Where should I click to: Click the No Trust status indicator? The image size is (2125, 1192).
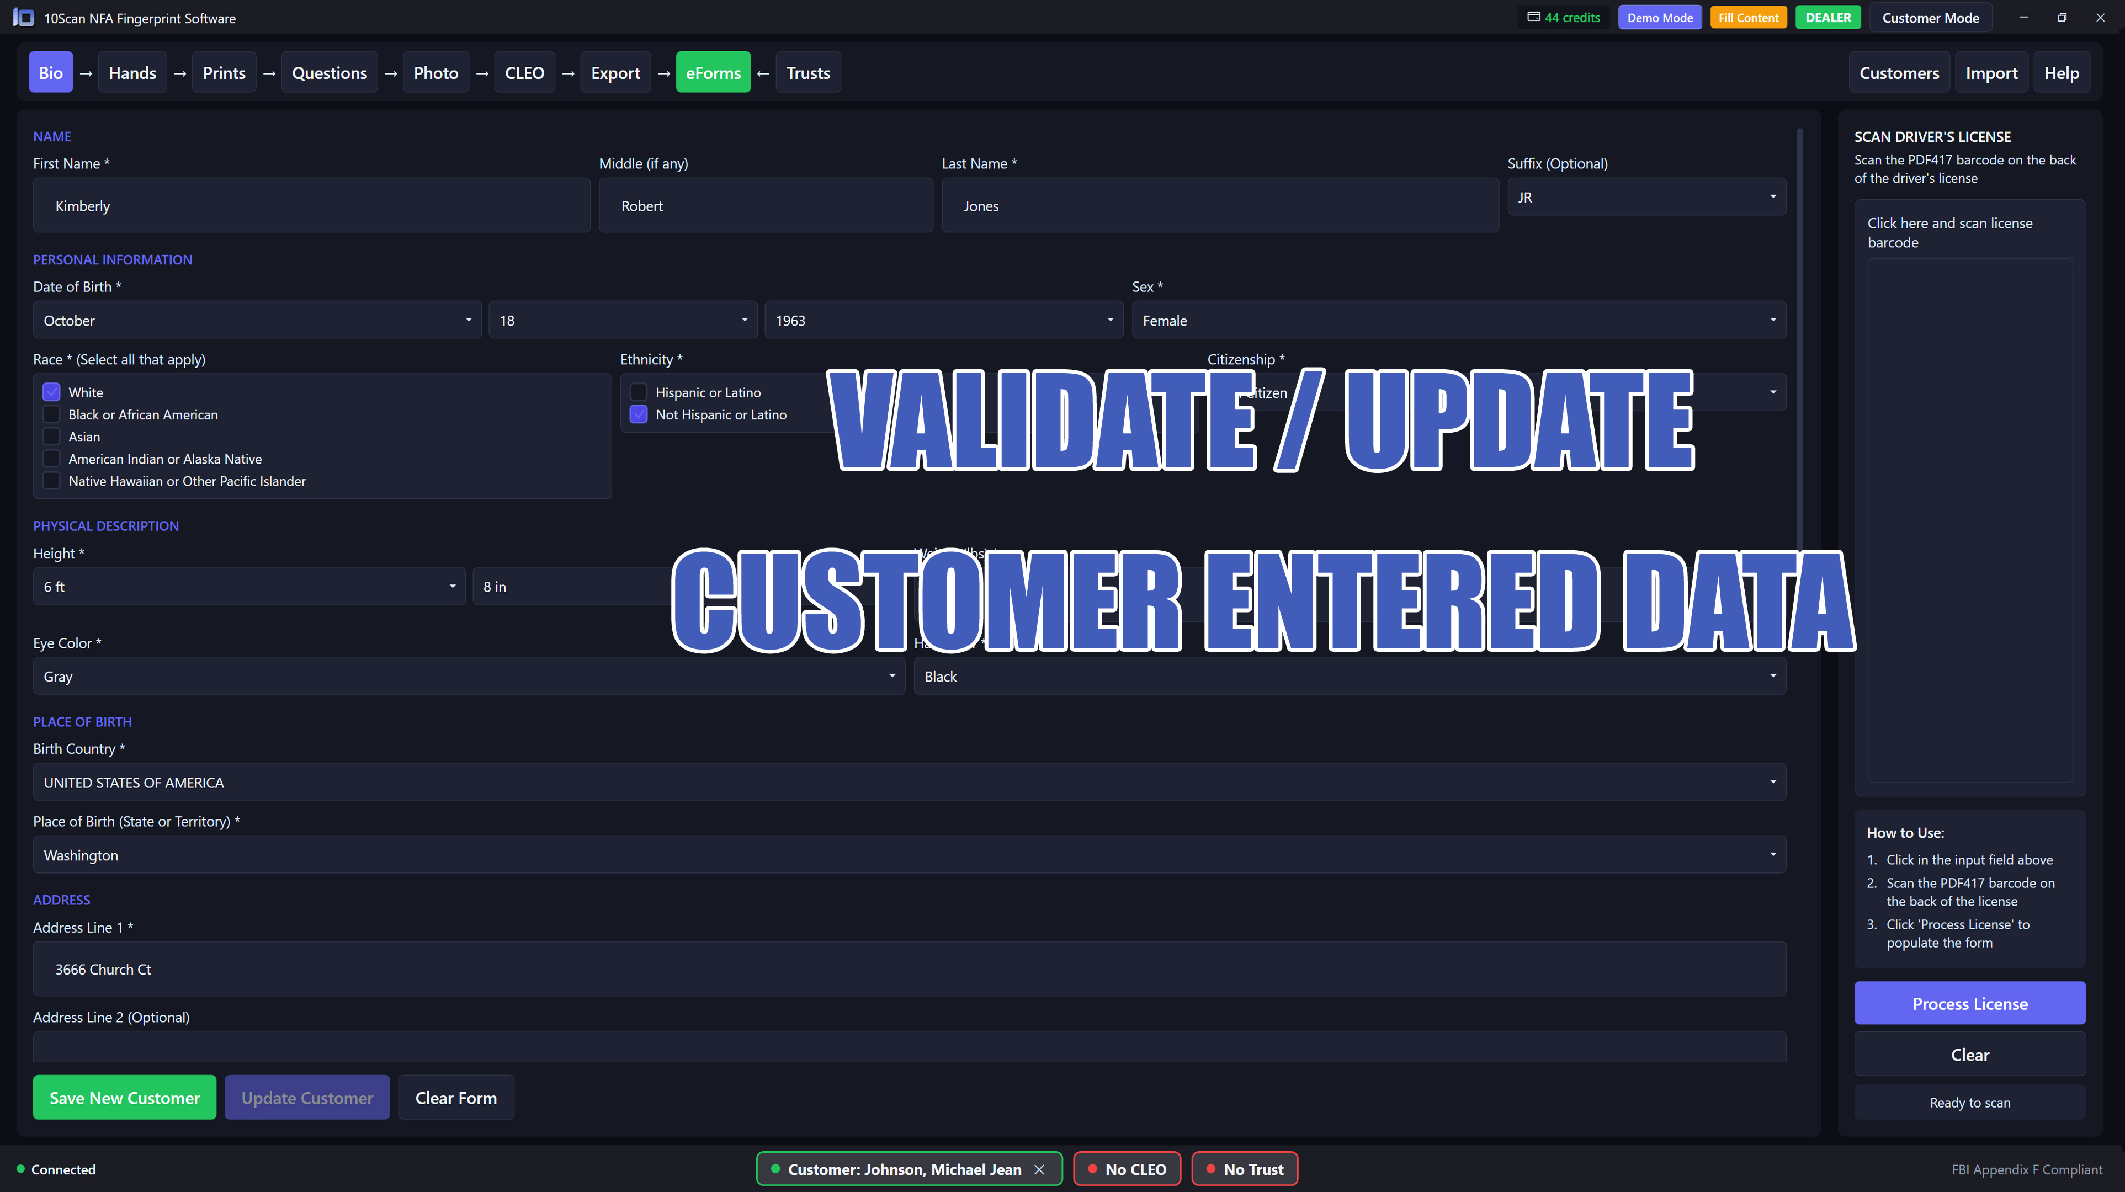[1244, 1169]
